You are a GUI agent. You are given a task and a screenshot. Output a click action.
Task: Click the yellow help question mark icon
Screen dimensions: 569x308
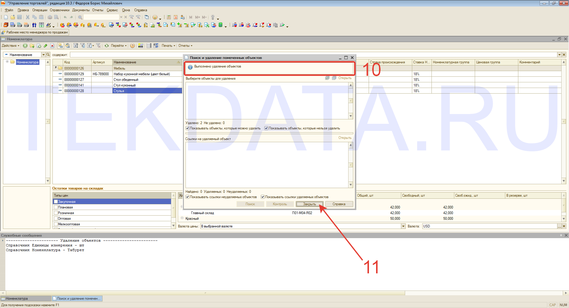coord(132,46)
